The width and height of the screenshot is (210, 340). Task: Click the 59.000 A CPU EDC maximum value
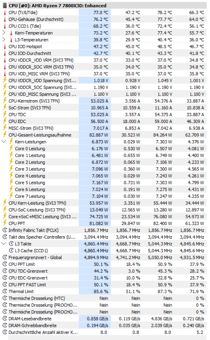point(163,121)
